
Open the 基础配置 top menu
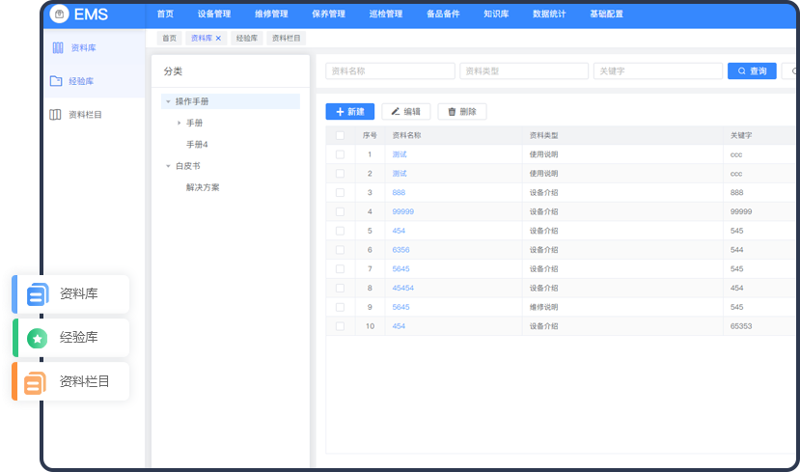pos(606,14)
